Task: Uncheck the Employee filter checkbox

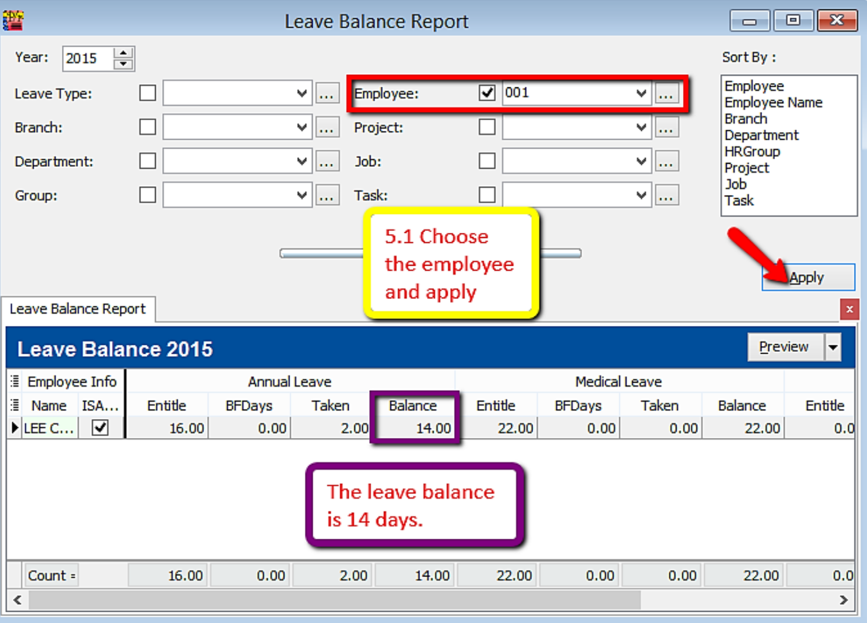Action: pyautogui.click(x=487, y=93)
